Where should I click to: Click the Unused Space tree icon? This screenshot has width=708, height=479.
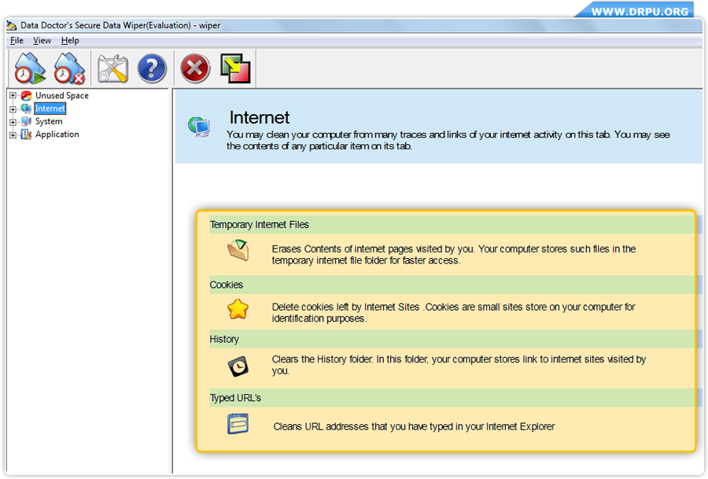(x=27, y=96)
